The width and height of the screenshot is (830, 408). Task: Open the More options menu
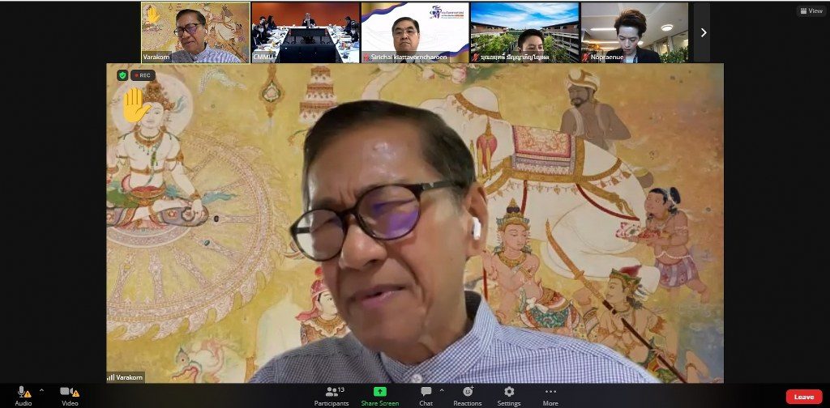pos(550,395)
